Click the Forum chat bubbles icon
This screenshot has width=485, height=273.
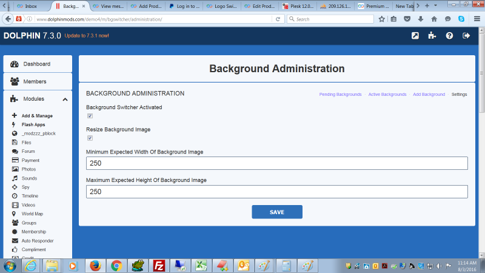click(15, 151)
